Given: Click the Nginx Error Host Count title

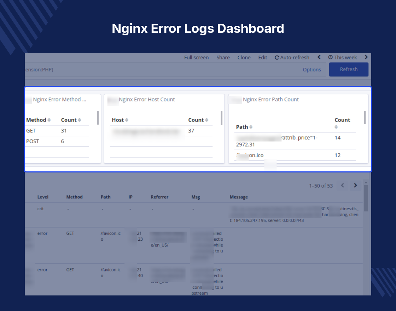Looking at the screenshot, I should click(147, 99).
